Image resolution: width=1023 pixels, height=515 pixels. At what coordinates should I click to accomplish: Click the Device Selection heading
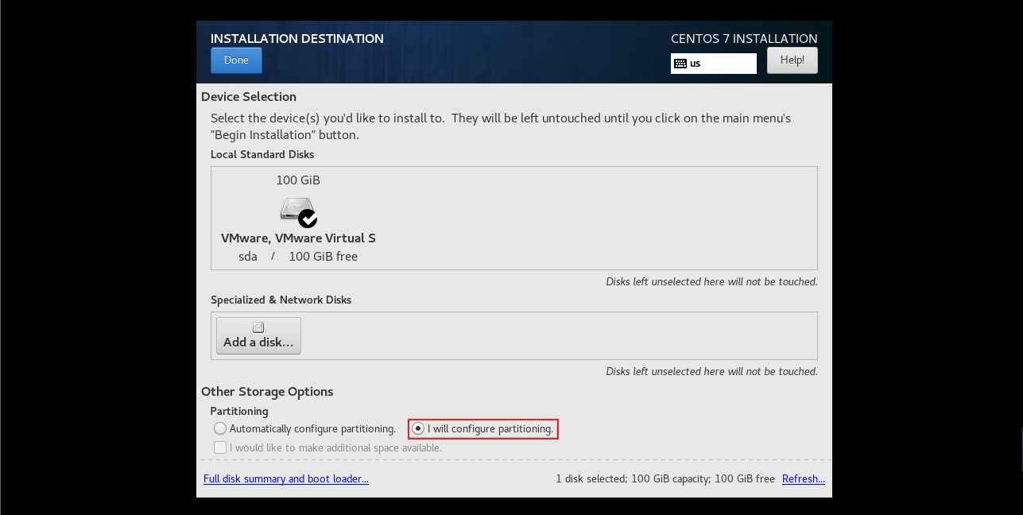pos(249,96)
